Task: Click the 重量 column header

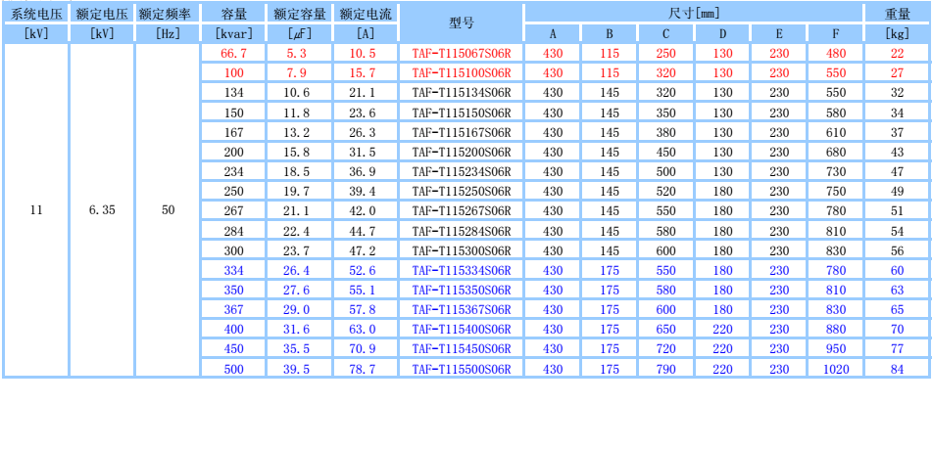Action: tap(898, 14)
